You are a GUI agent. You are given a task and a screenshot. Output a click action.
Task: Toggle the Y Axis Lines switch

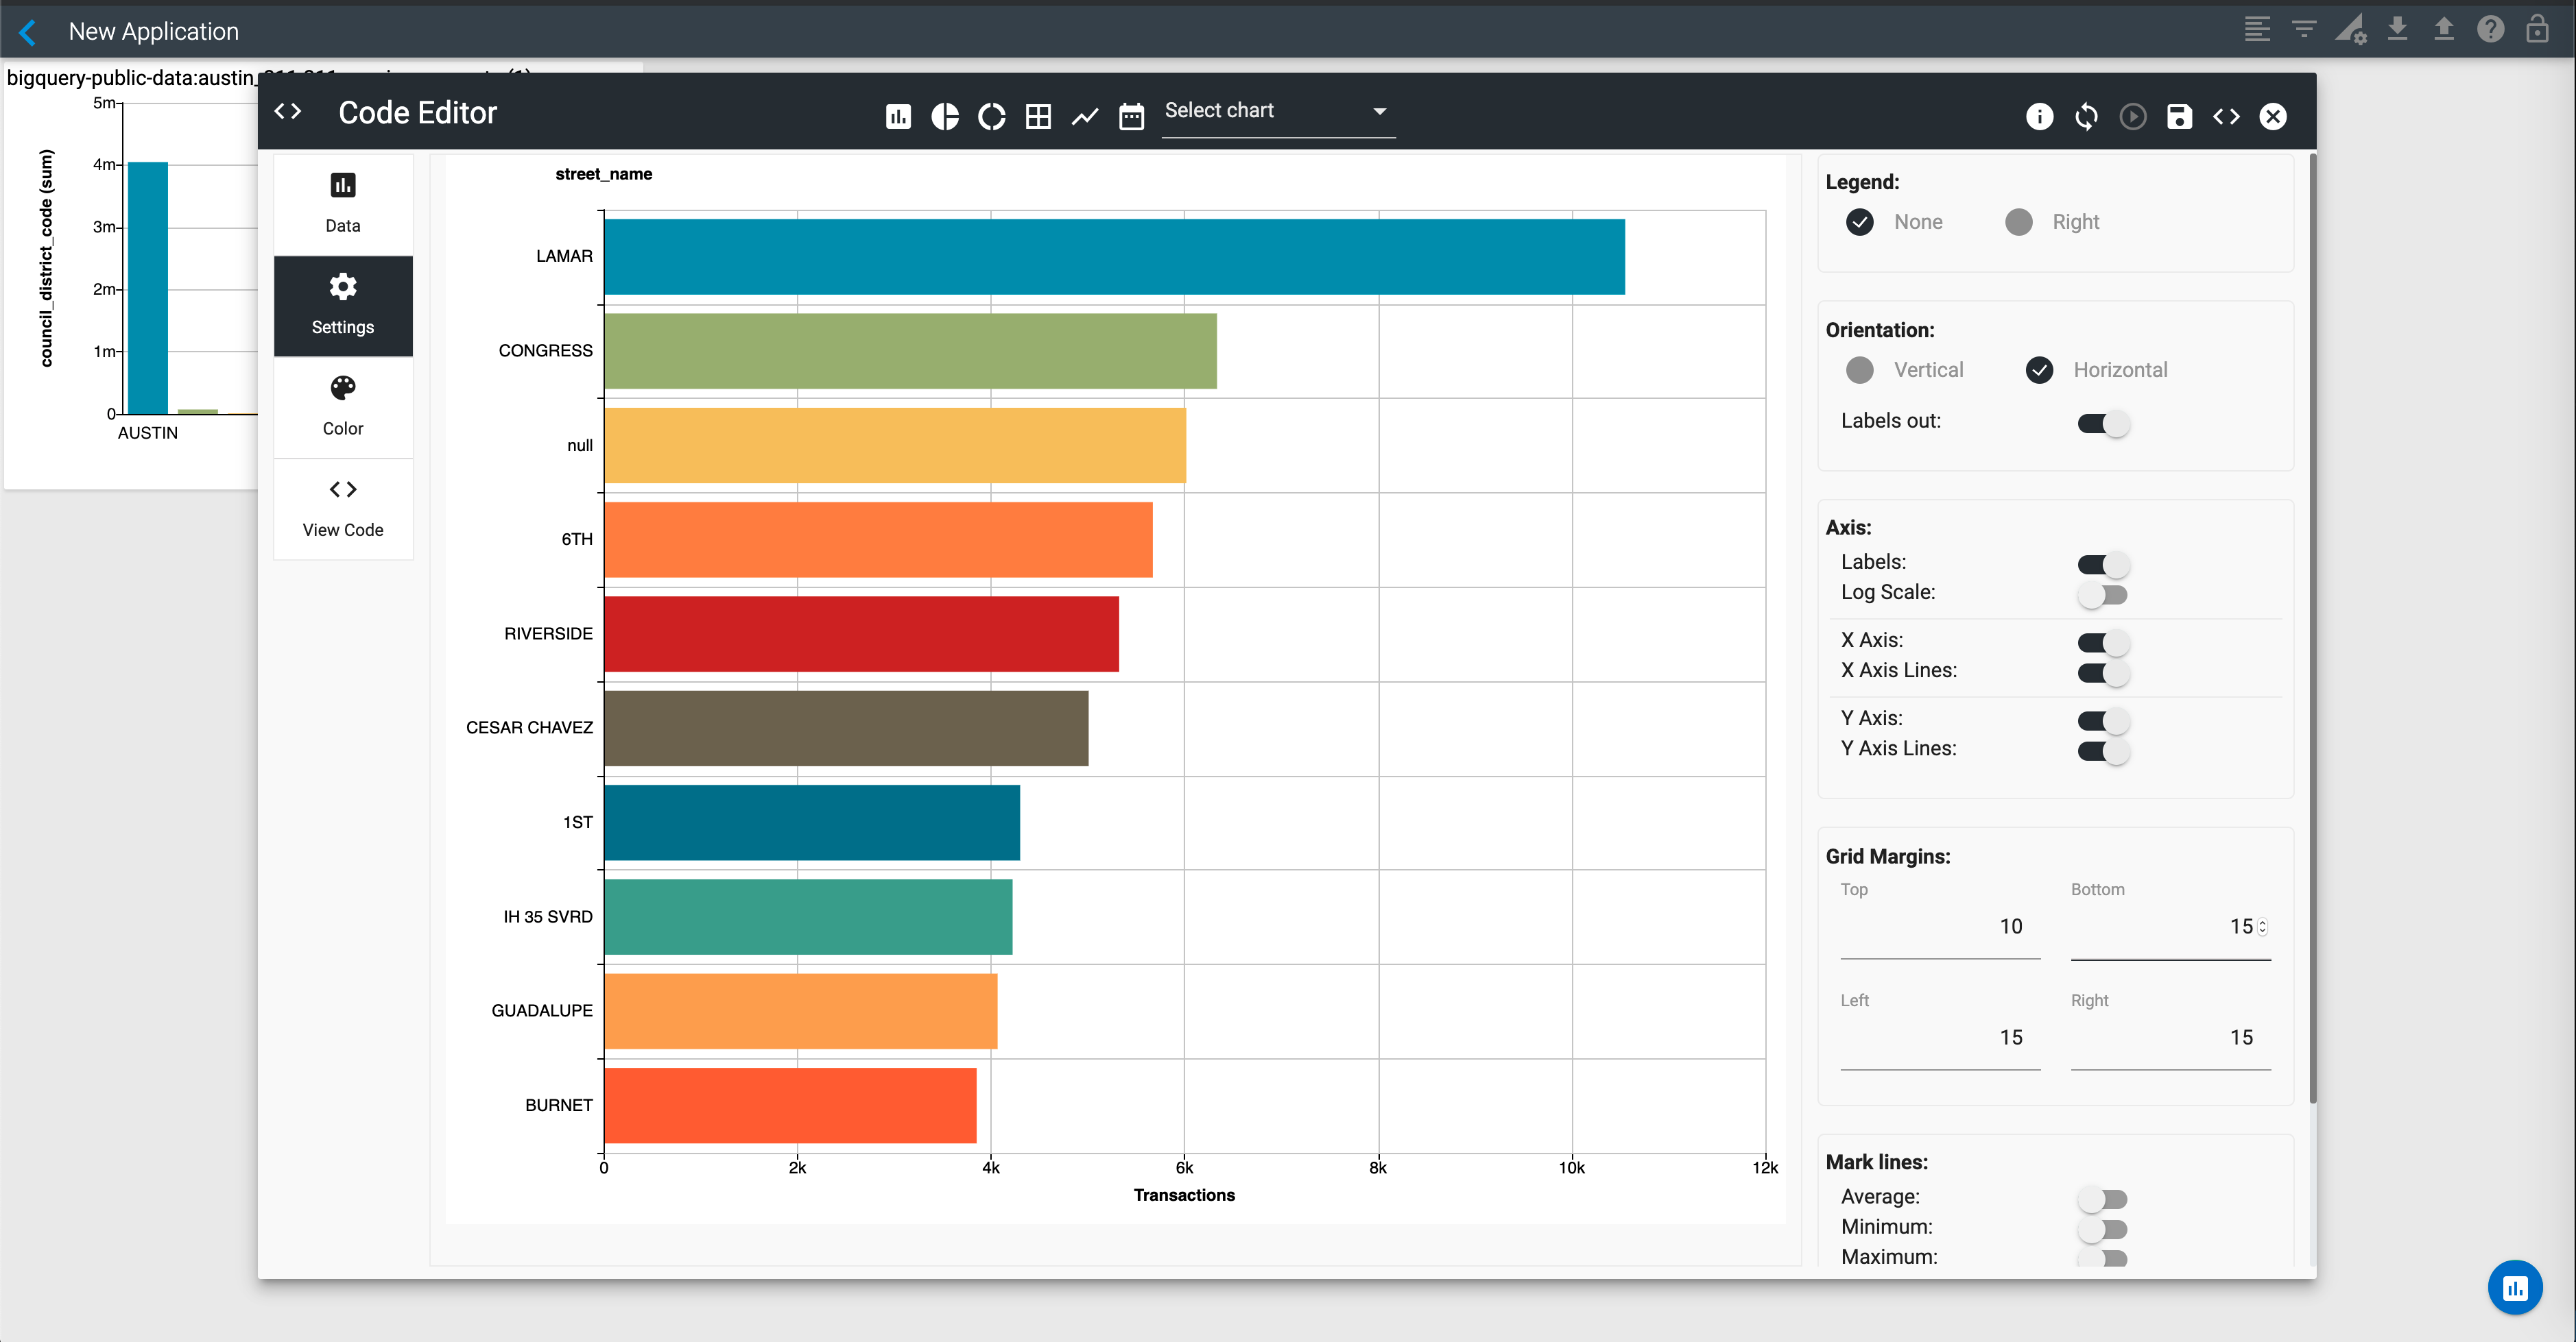pos(2103,751)
